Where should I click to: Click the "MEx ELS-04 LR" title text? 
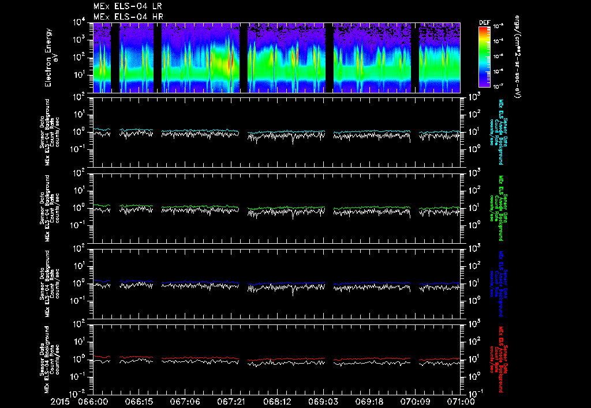click(128, 6)
